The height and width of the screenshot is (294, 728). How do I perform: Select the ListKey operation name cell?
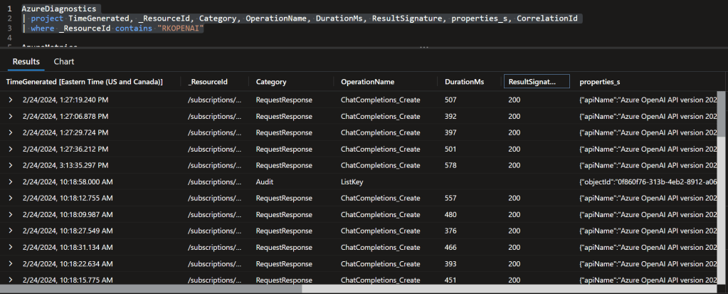click(352, 182)
